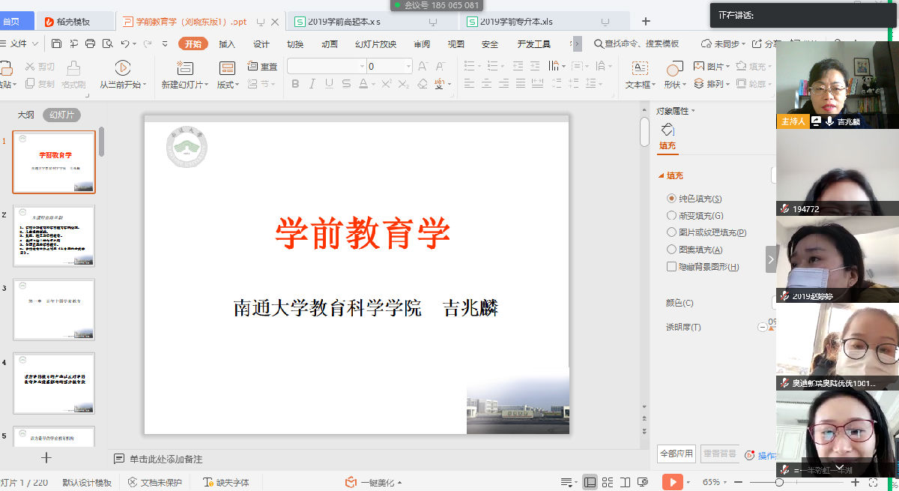Click 单击此处添加备注 notes field
The height and width of the screenshot is (491, 899).
point(166,459)
